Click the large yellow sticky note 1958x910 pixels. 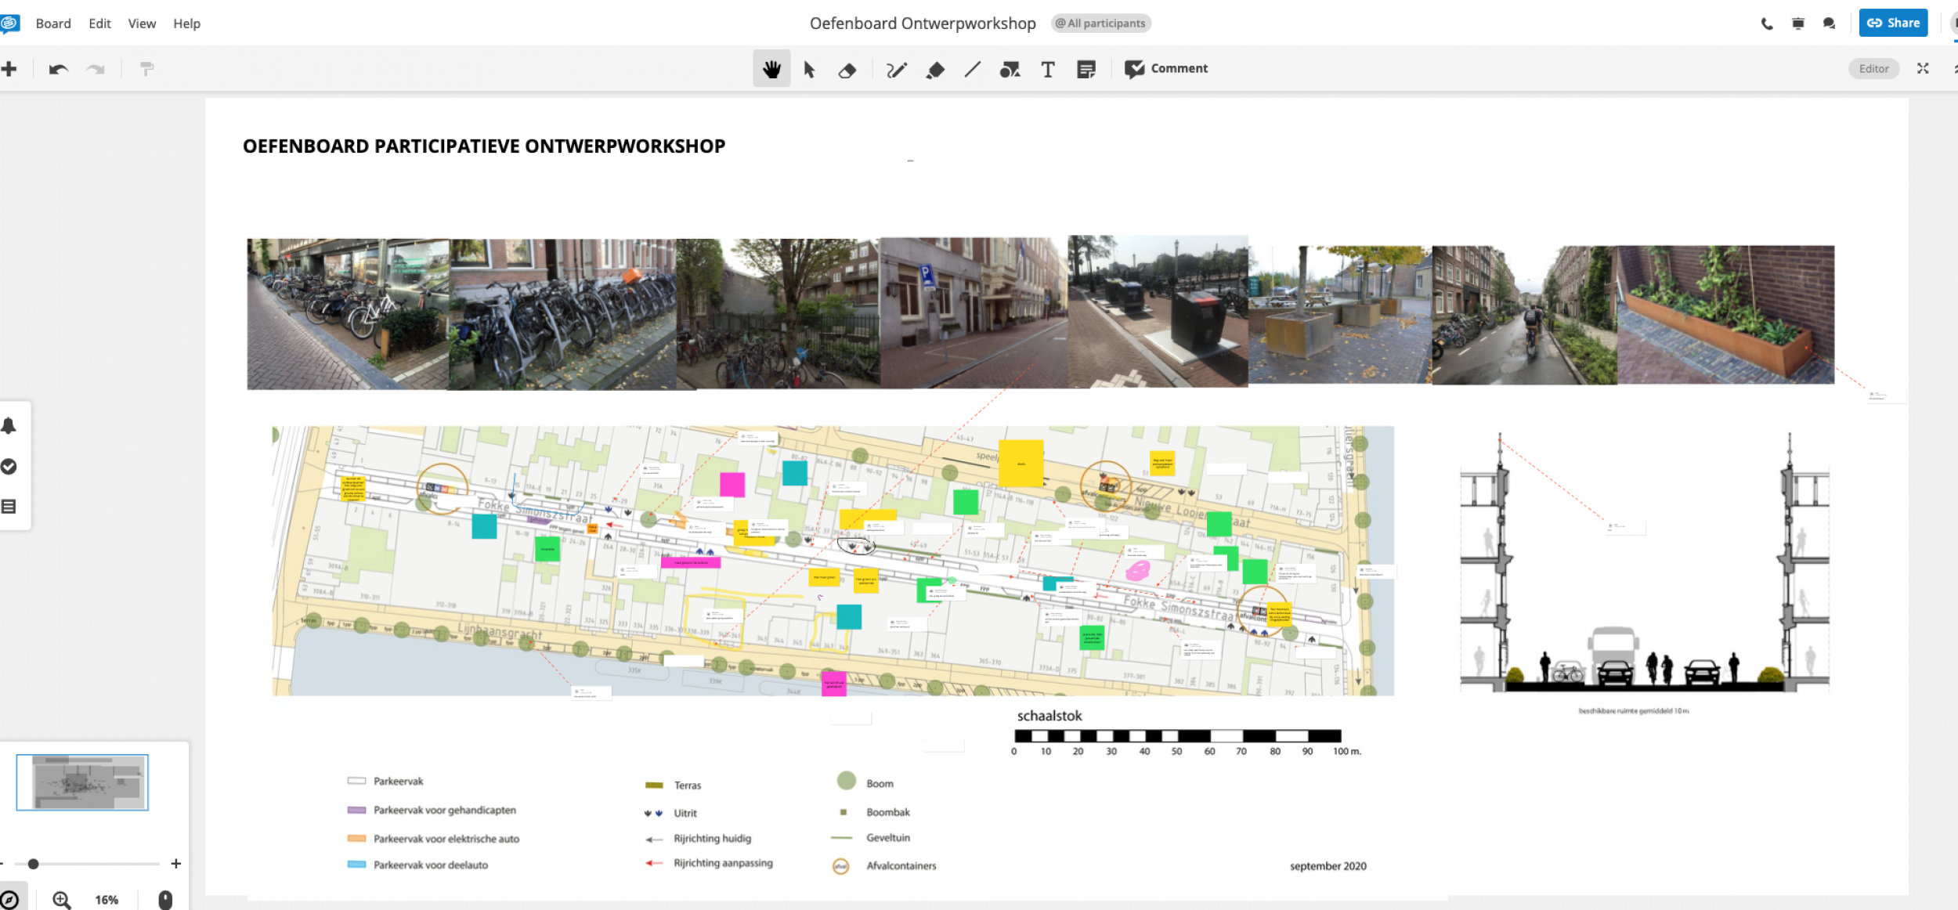point(1021,463)
